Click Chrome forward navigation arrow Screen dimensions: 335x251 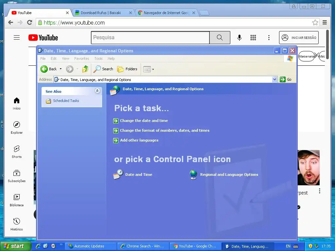(20, 23)
